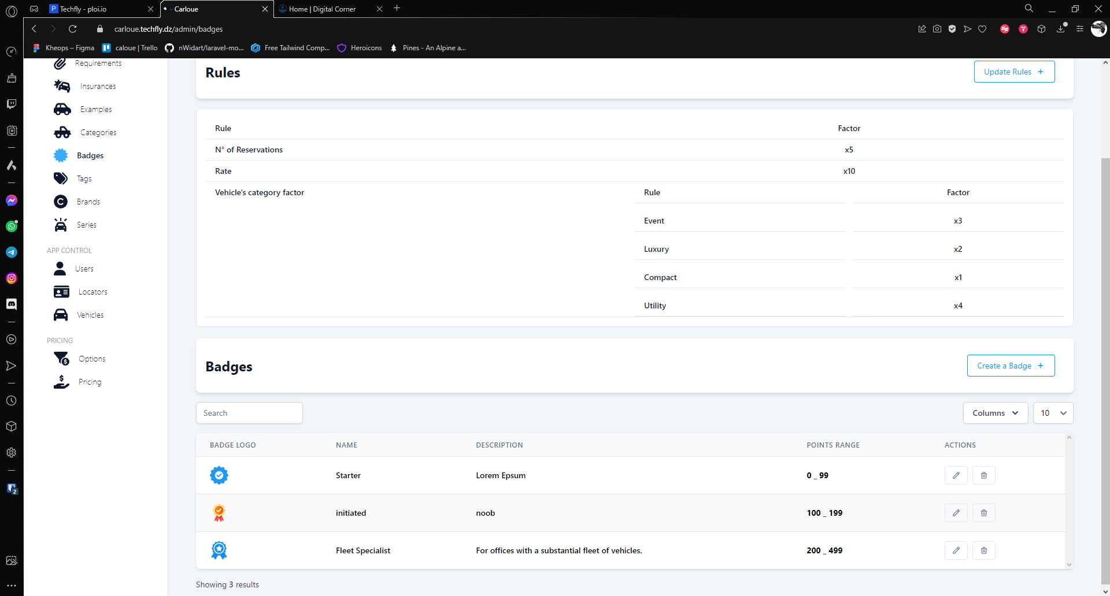Delete the initiated badge with trash icon
This screenshot has height=596, width=1110.
[983, 513]
